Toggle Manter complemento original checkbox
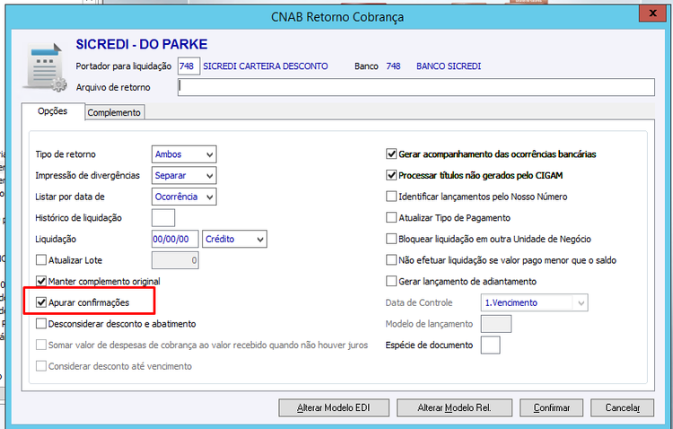673x429 pixels. click(41, 281)
